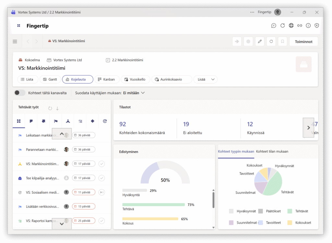The width and height of the screenshot is (332, 243).
Task: Check off the VS: Raportoi task circle
Action: pos(101,221)
